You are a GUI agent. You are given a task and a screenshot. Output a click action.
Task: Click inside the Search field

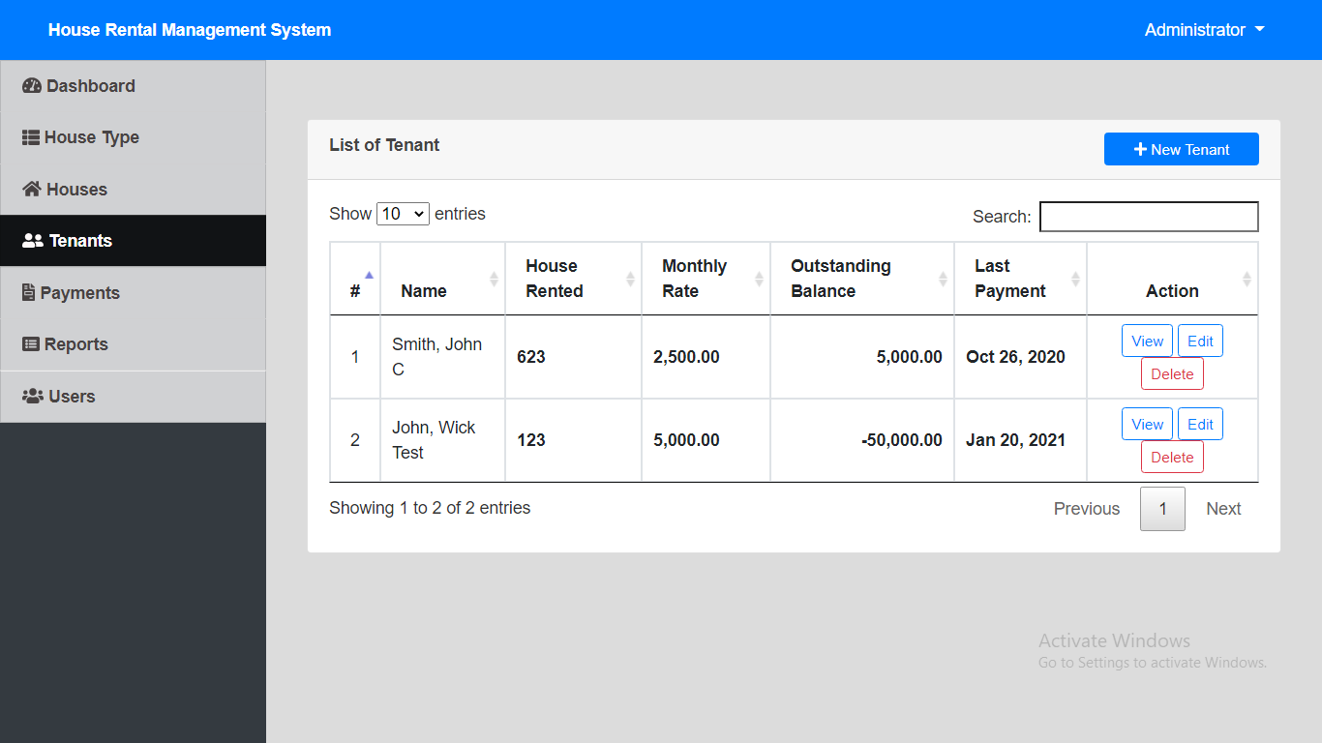click(x=1149, y=216)
